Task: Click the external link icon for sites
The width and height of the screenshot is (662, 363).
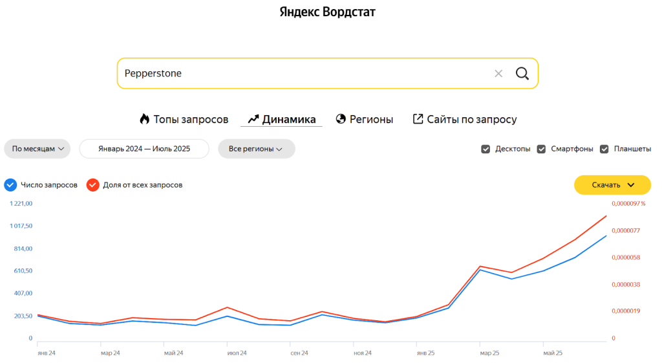Action: pyautogui.click(x=418, y=119)
